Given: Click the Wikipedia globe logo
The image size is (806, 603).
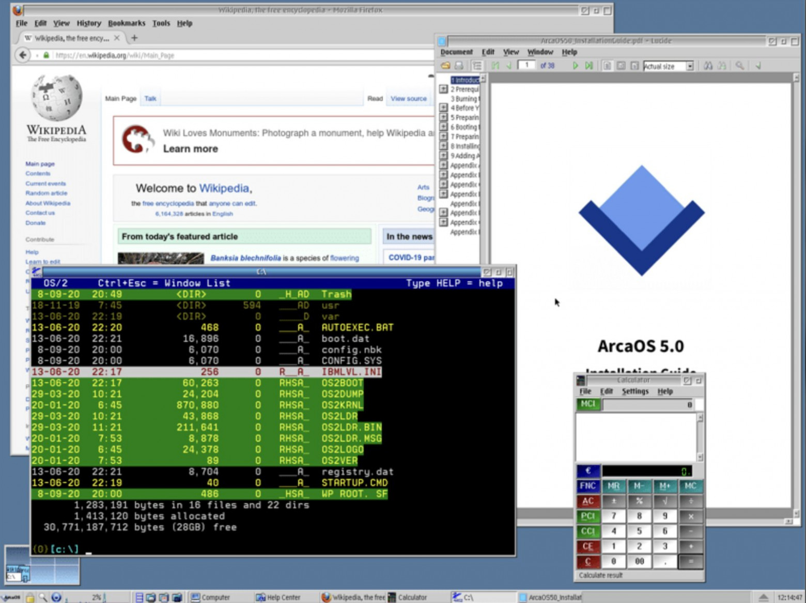Looking at the screenshot, I should [x=56, y=98].
